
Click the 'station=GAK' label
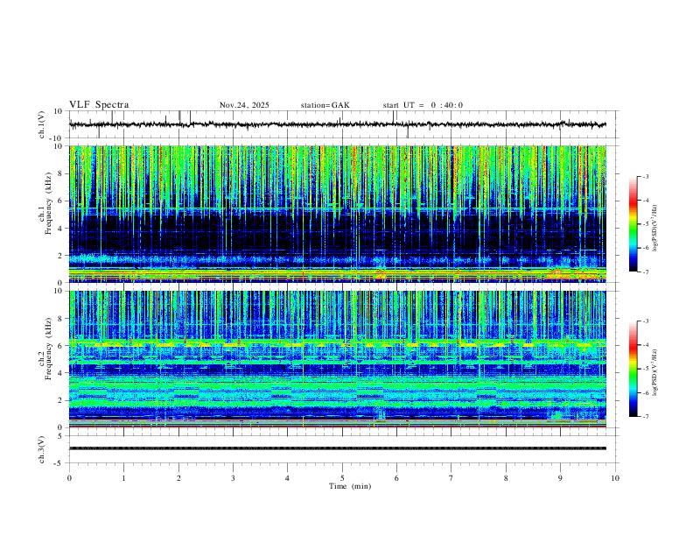click(325, 105)
